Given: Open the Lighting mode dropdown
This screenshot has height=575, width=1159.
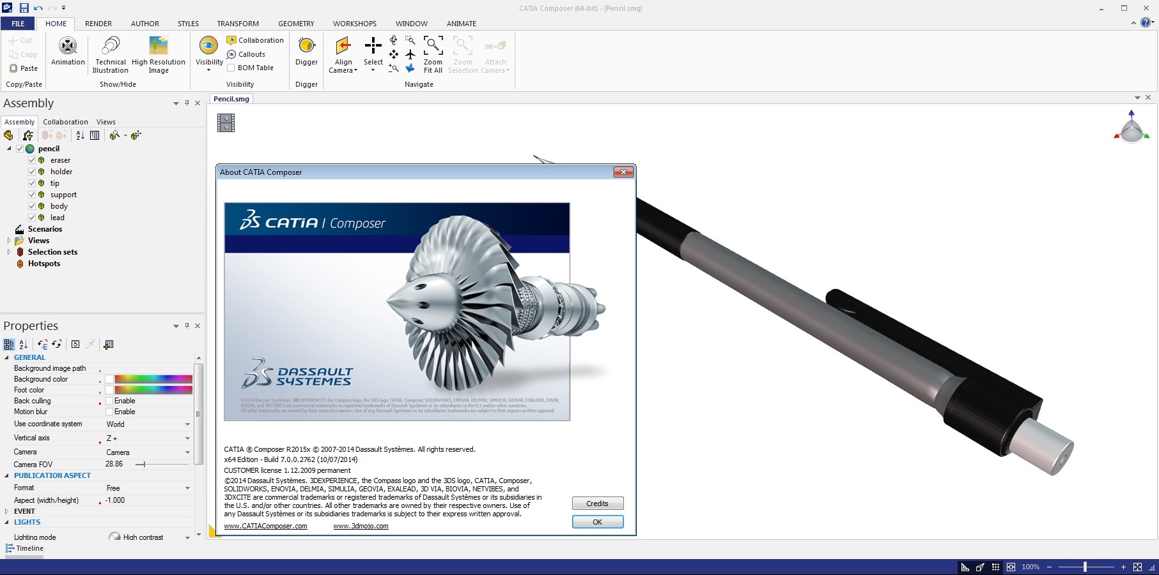Looking at the screenshot, I should pos(187,537).
